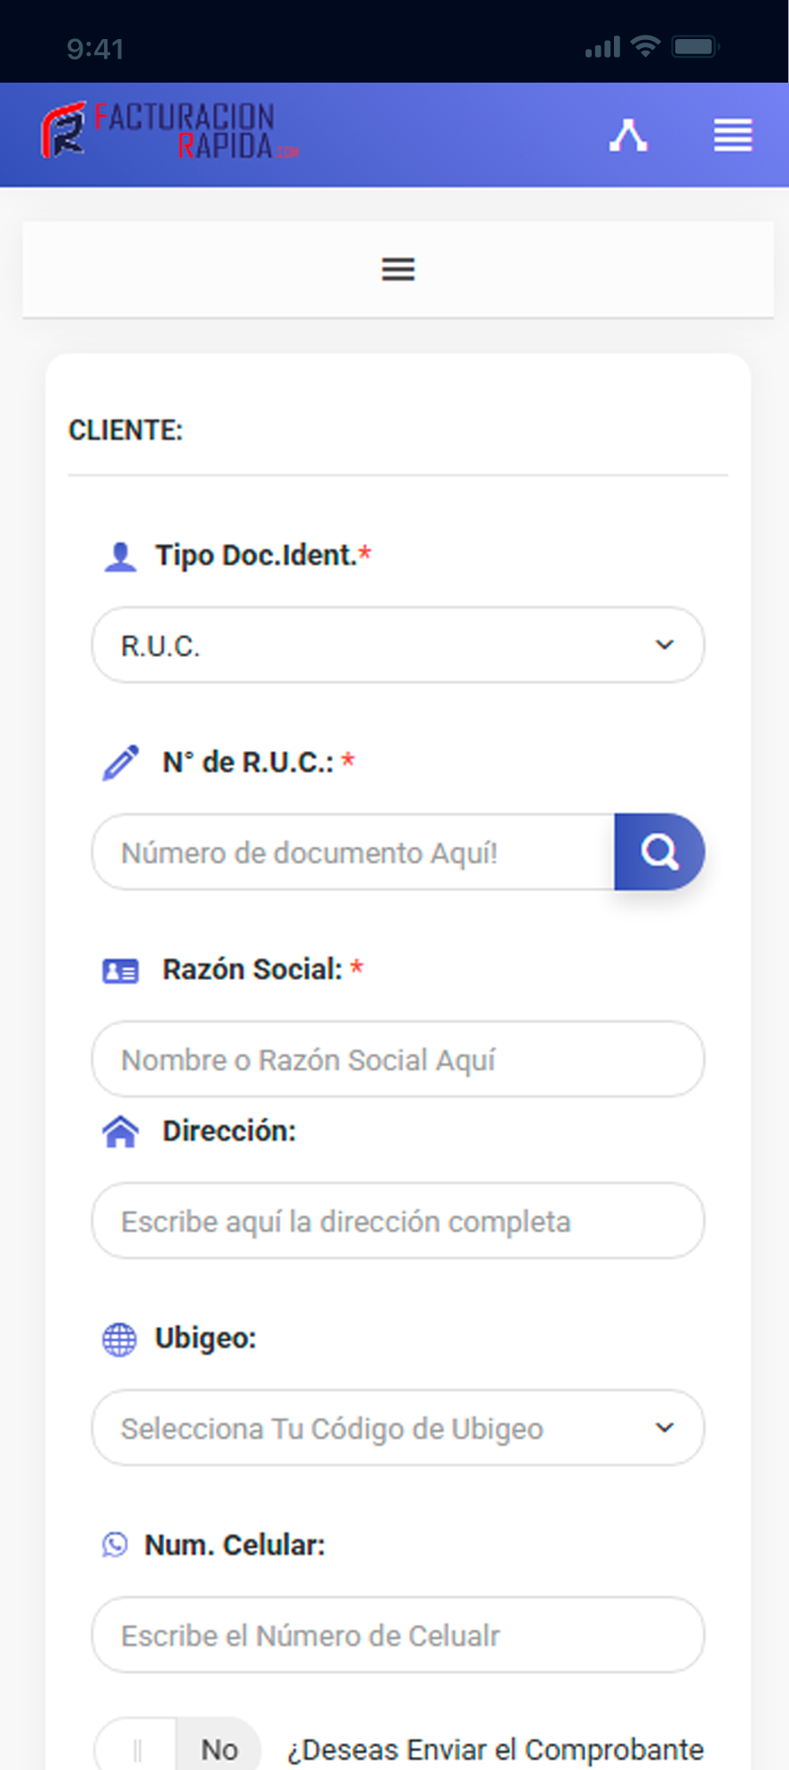Search the R.U.C. number with the magnifier button
789x1770 pixels.
coord(659,852)
